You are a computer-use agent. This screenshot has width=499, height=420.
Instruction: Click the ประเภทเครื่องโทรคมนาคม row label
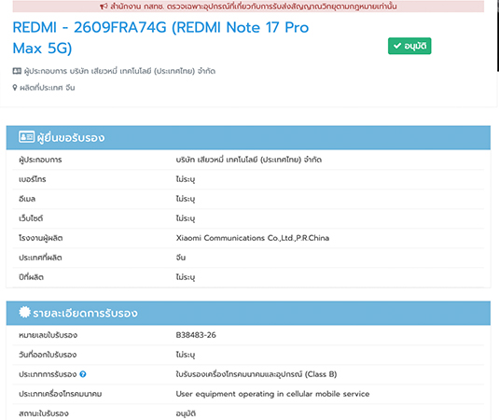(x=60, y=394)
